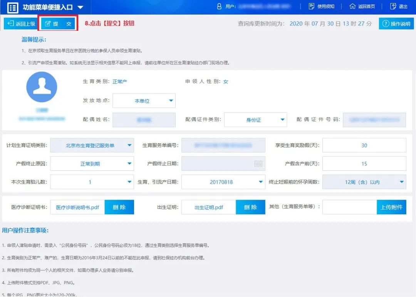This screenshot has width=416, height=297.
Task: Click the function menu grid icon
Action: pos(13,7)
